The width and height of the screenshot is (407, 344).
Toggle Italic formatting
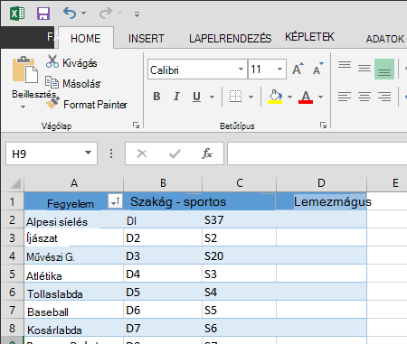[176, 97]
